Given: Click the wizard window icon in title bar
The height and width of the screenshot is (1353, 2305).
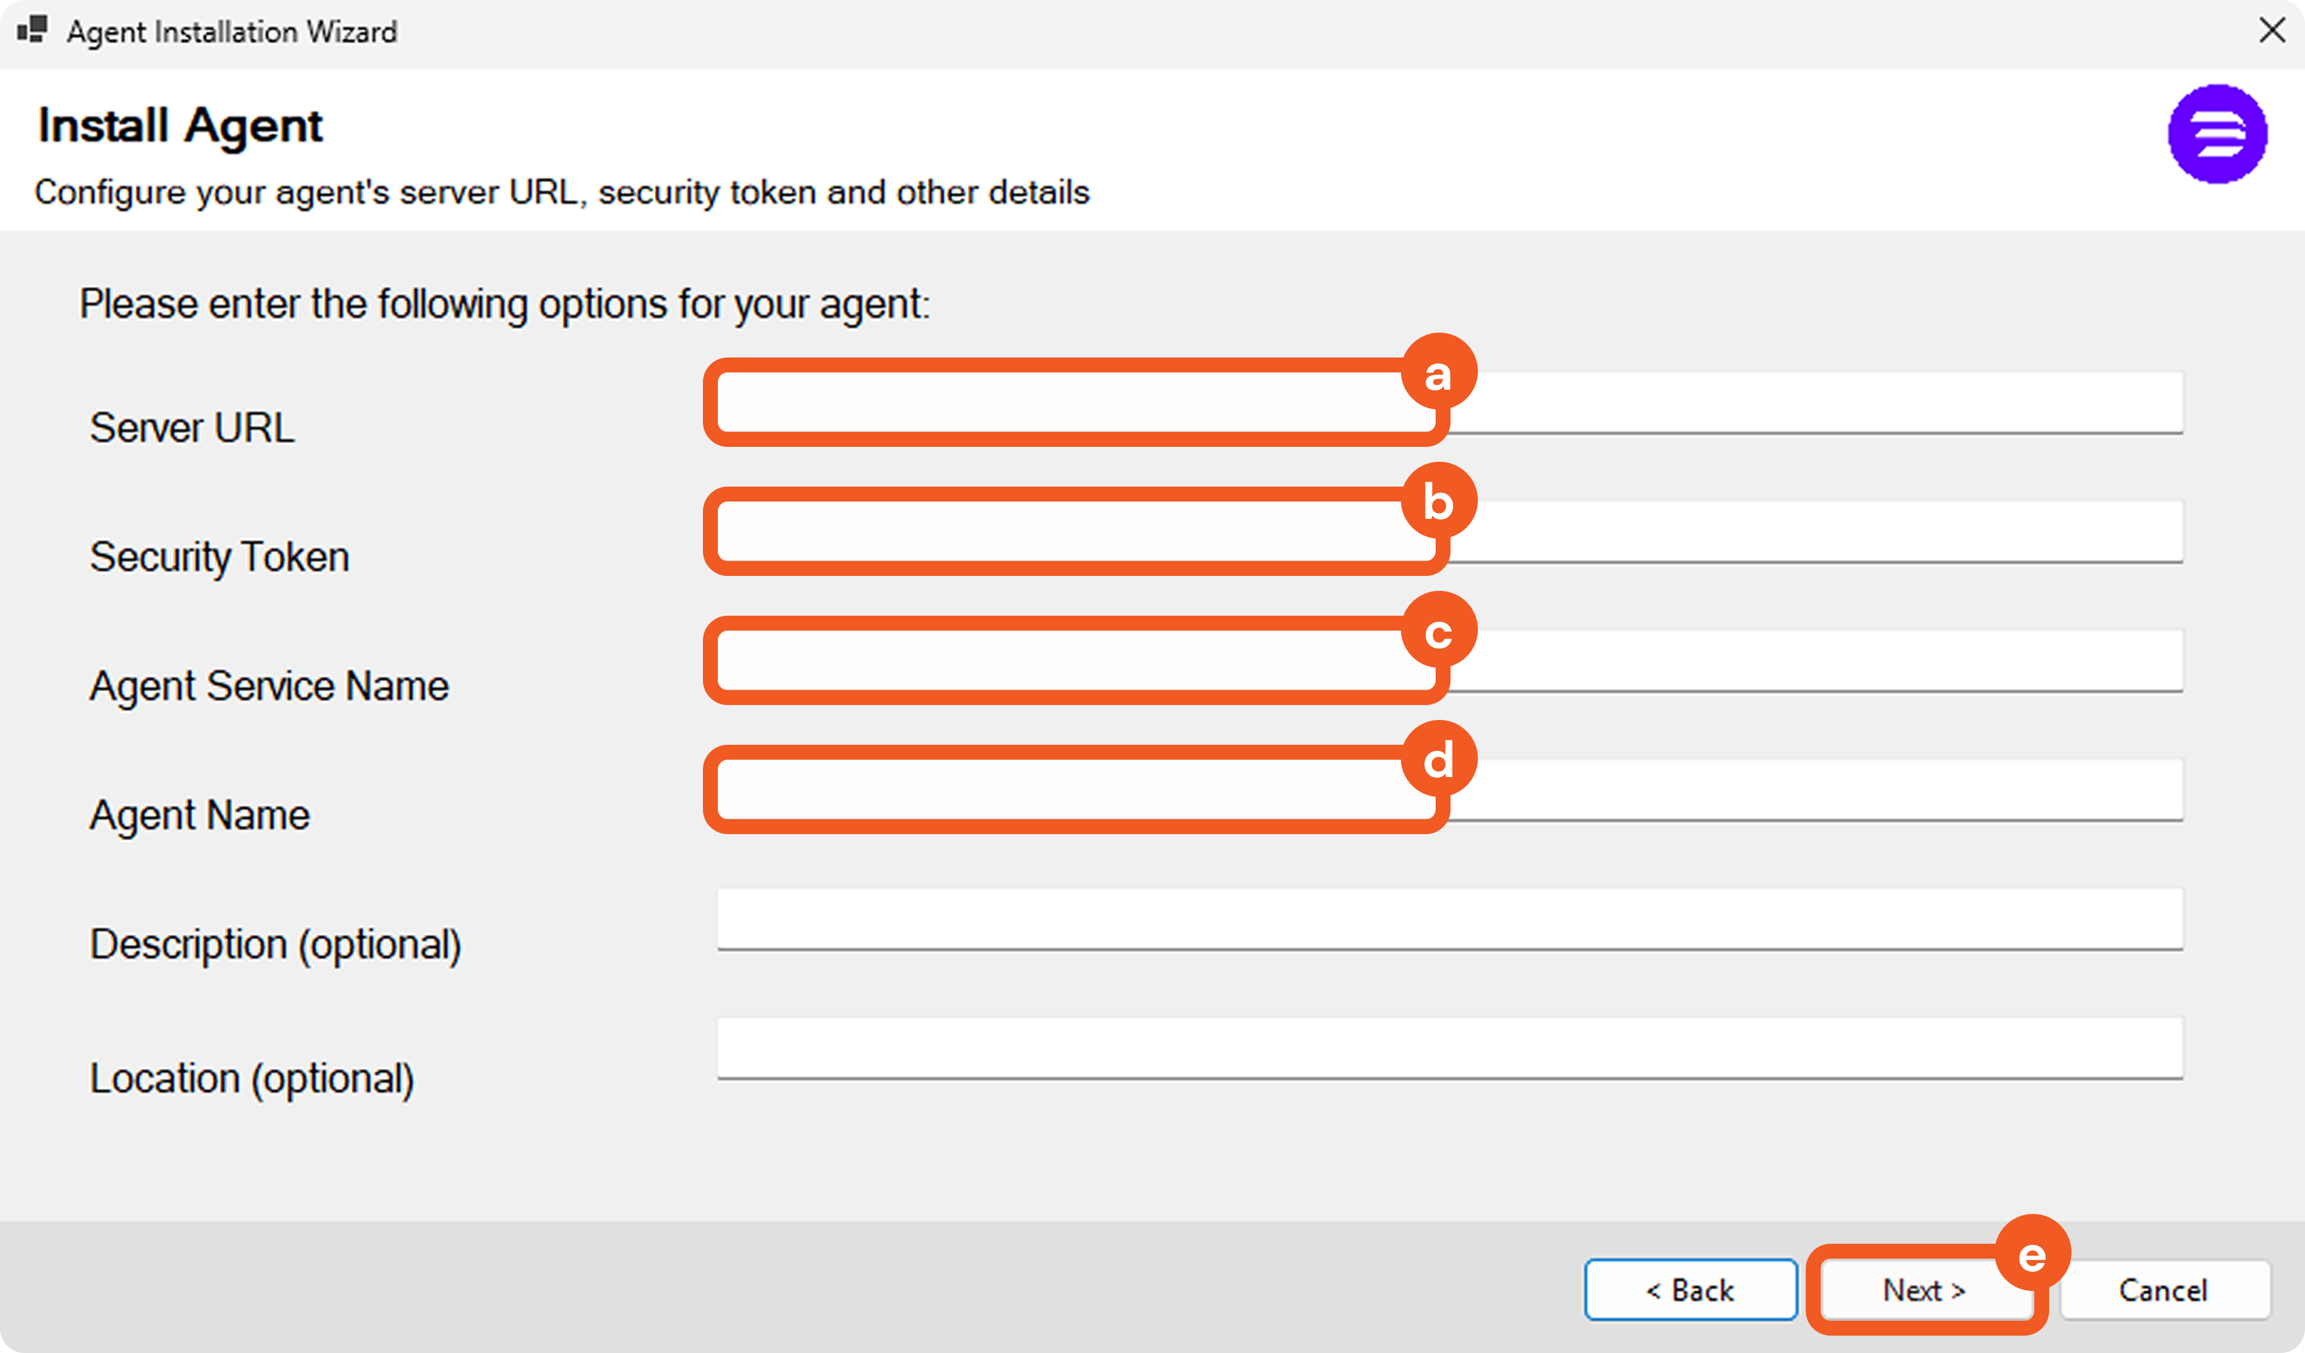Looking at the screenshot, I should point(32,30).
